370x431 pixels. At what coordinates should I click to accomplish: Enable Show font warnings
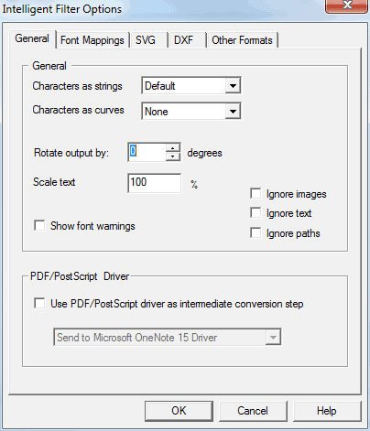39,226
